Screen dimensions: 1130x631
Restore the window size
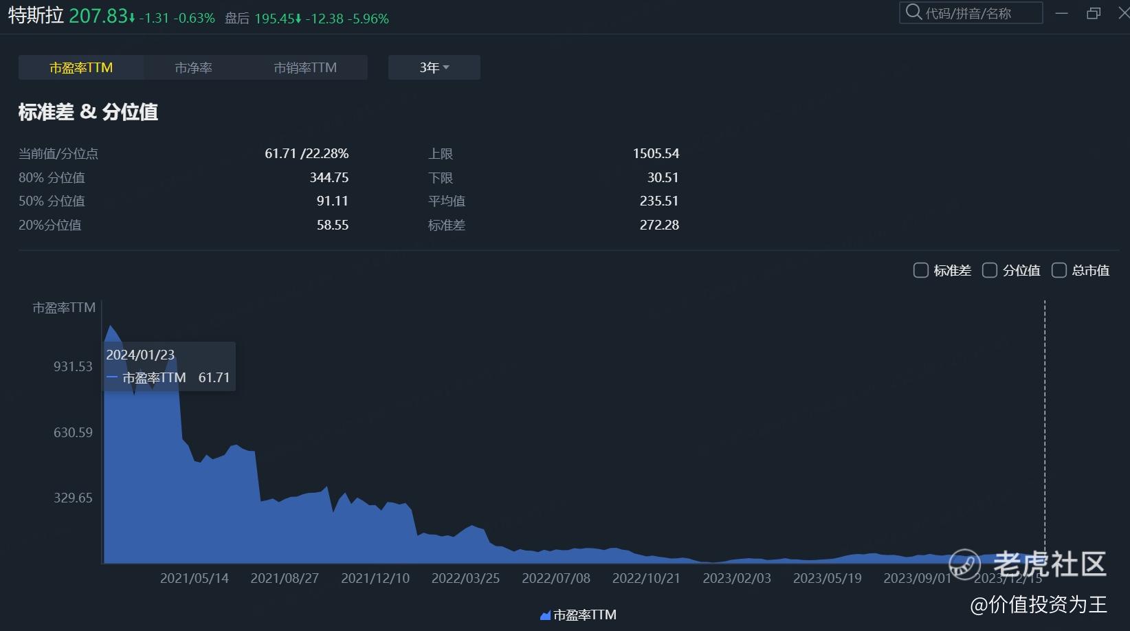(x=1094, y=13)
